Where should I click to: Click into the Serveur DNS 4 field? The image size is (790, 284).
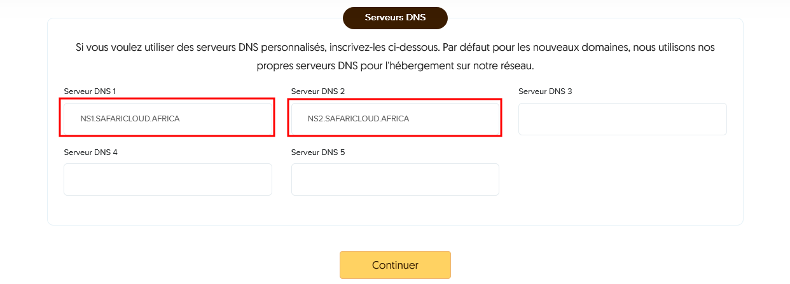pos(167,179)
